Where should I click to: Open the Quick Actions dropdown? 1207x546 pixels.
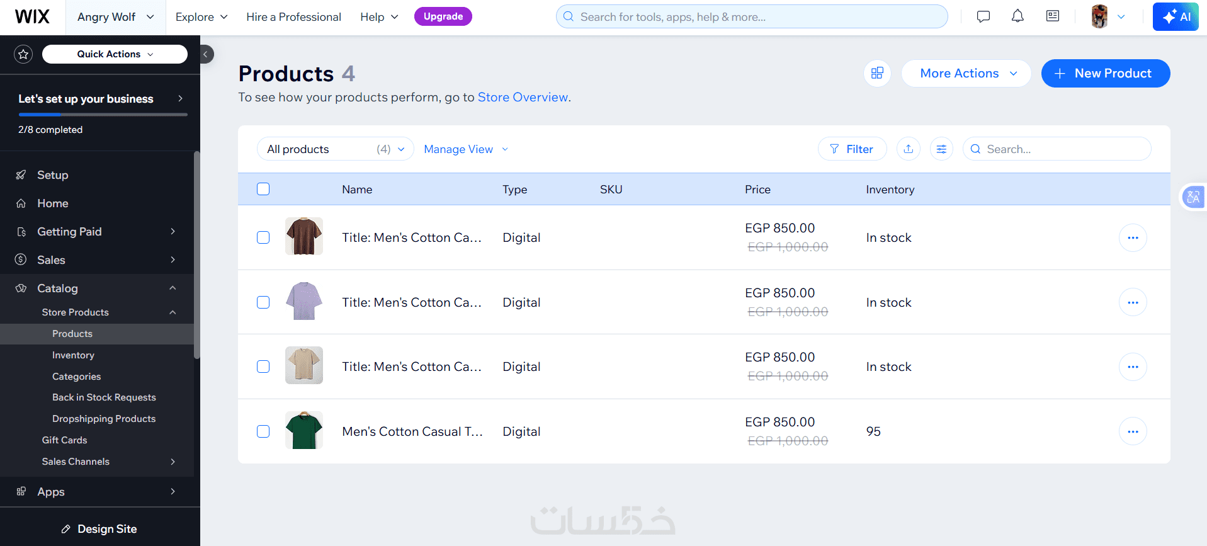click(115, 54)
